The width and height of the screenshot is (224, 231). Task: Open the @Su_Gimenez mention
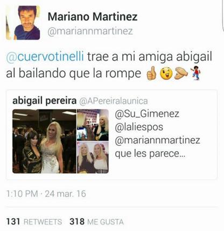pyautogui.click(x=147, y=114)
